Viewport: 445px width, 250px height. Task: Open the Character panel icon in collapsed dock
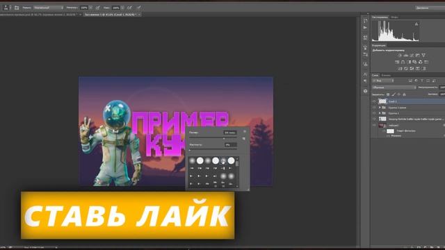pos(365,74)
